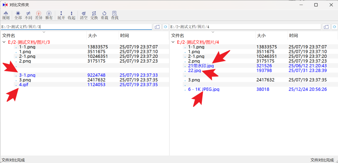Viewport: 338px width, 163px height.
Task: Click the size value 9224748
Action: coord(96,75)
